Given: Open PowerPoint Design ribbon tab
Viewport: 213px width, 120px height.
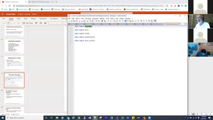Looking at the screenshot, I should tap(33, 19).
